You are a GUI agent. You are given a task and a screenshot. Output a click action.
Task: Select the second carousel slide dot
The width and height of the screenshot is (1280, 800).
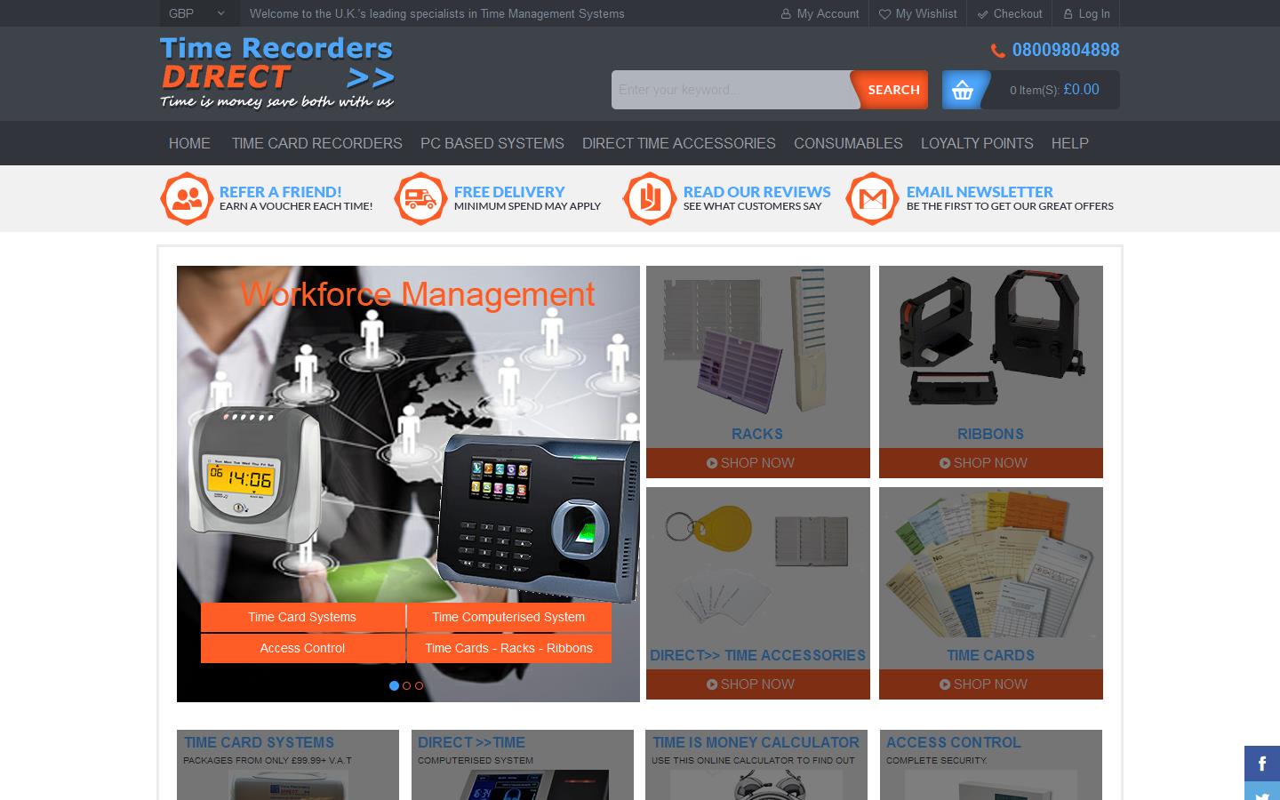(x=406, y=685)
